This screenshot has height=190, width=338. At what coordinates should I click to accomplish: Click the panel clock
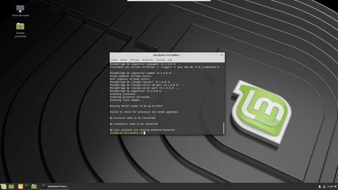point(330,186)
